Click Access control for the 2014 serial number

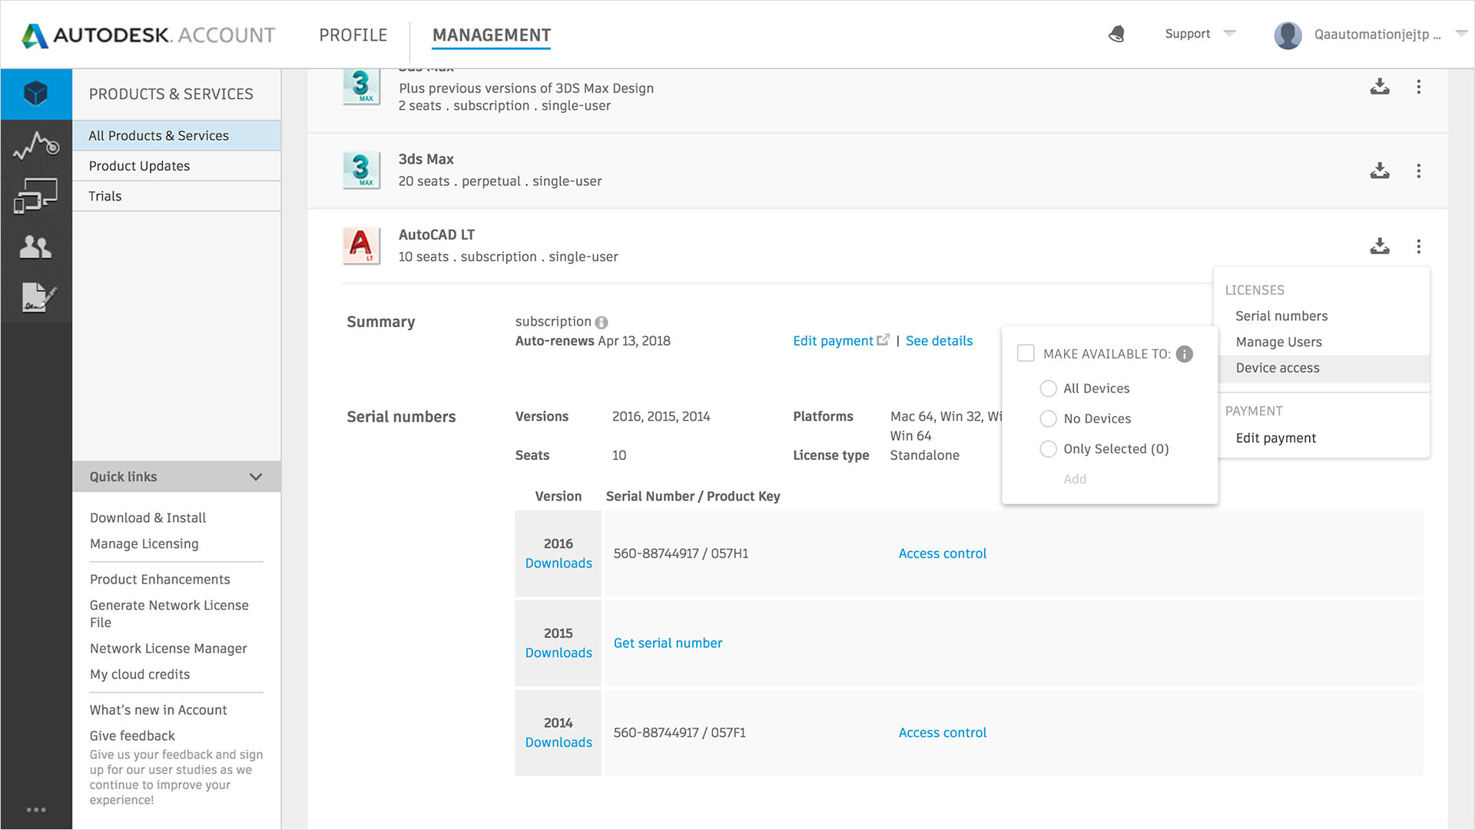[943, 732]
